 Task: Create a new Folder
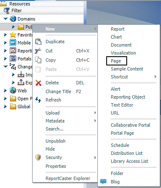click(117, 173)
